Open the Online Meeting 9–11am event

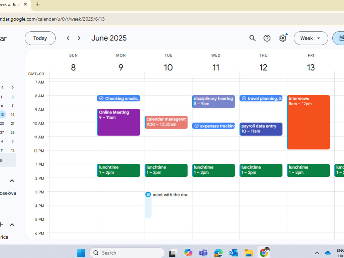(118, 122)
